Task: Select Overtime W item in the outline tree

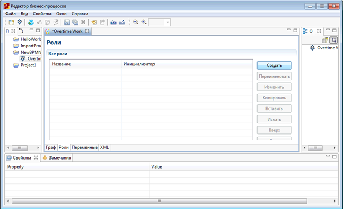Action: coord(324,48)
